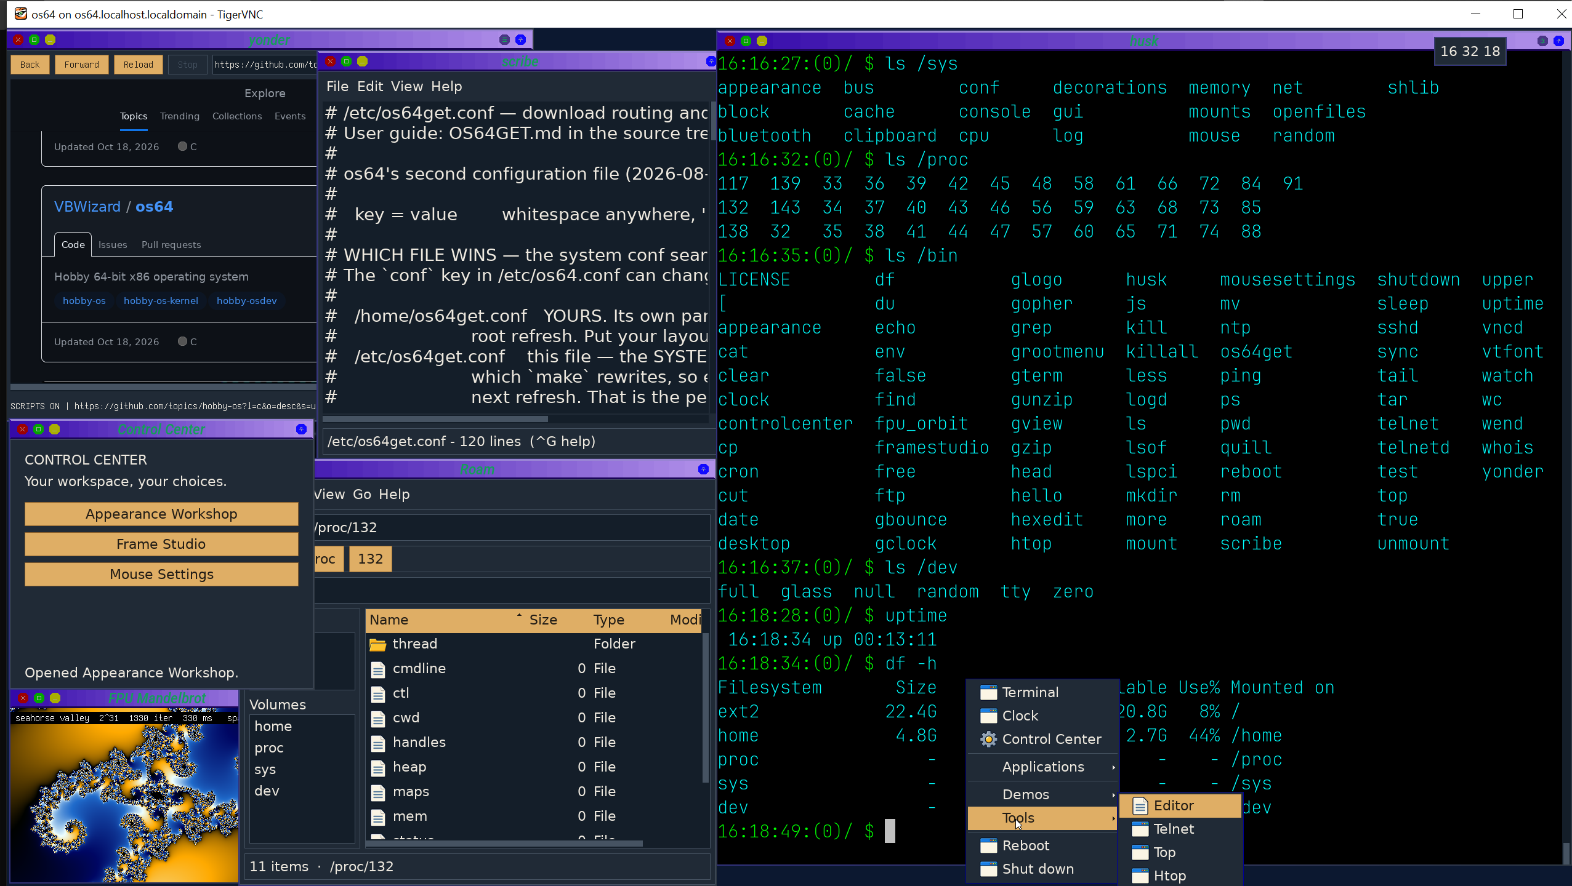This screenshot has width=1572, height=886.
Task: Open the thread folder in Roam
Action: (x=533, y=644)
